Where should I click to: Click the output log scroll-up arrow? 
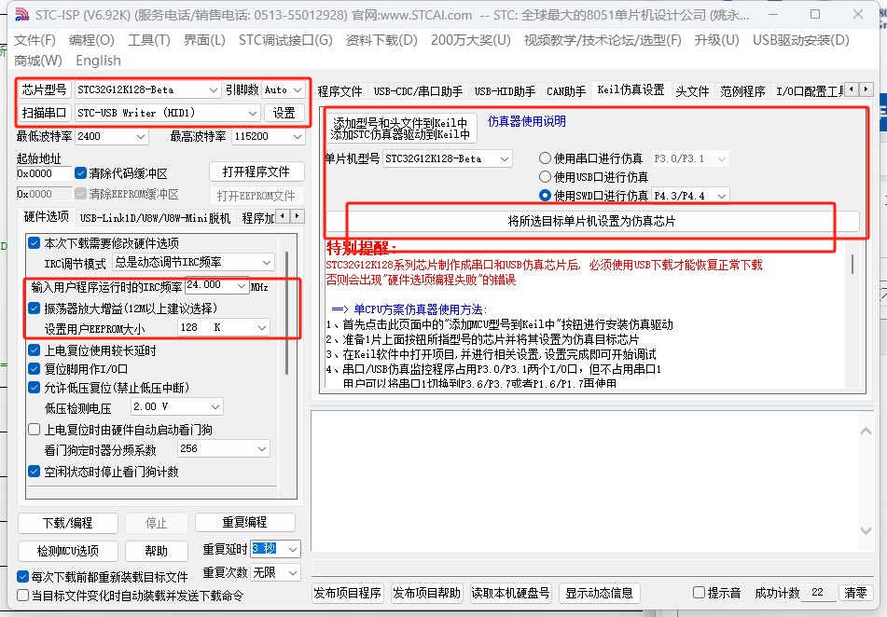[866, 432]
